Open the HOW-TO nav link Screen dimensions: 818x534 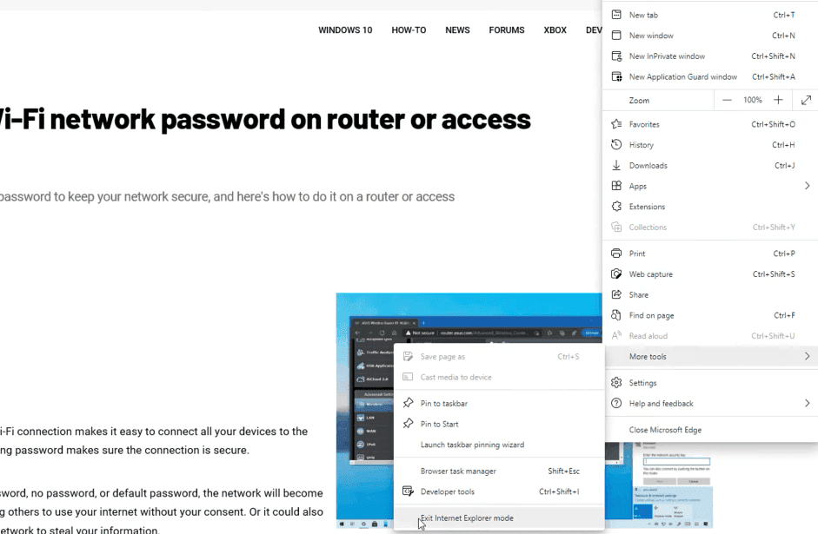[x=409, y=30]
